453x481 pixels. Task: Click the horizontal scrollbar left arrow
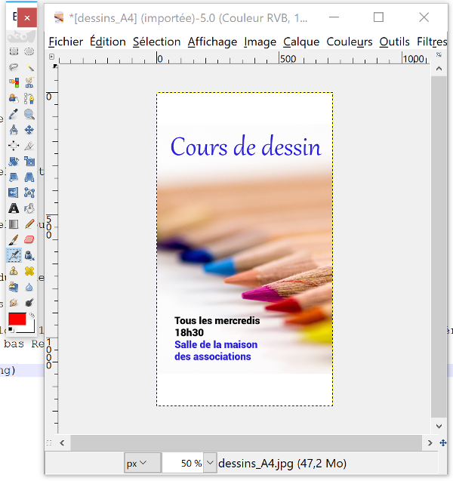click(x=62, y=443)
